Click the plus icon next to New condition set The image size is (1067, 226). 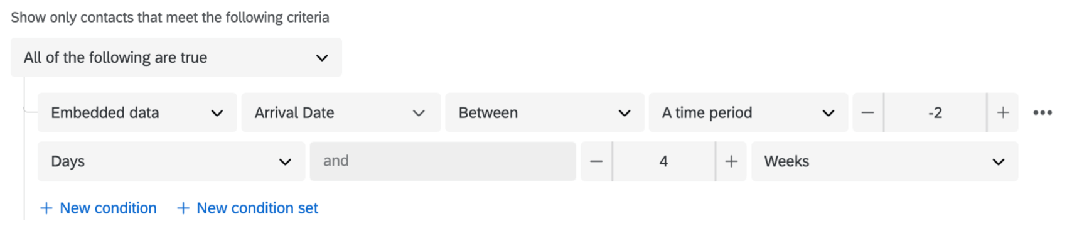click(x=183, y=208)
